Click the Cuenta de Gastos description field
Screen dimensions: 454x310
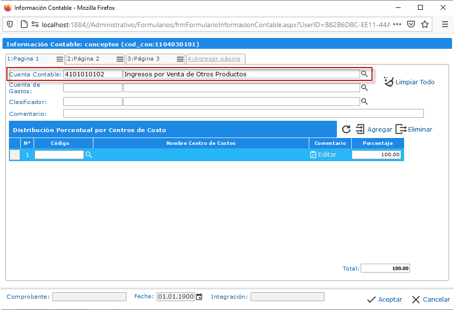tap(242, 88)
